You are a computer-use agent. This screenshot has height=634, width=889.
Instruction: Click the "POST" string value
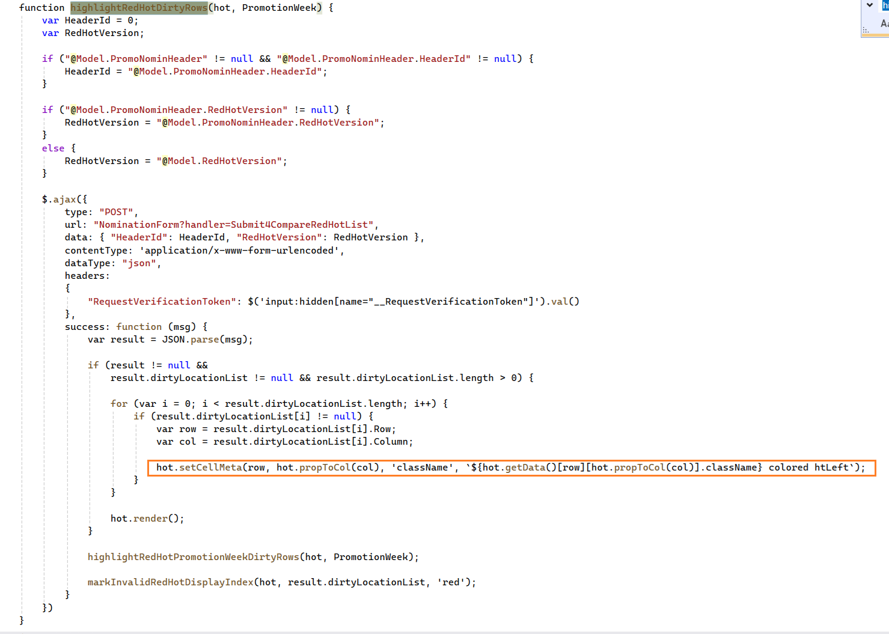(116, 212)
